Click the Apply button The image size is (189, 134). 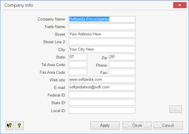[105, 126]
